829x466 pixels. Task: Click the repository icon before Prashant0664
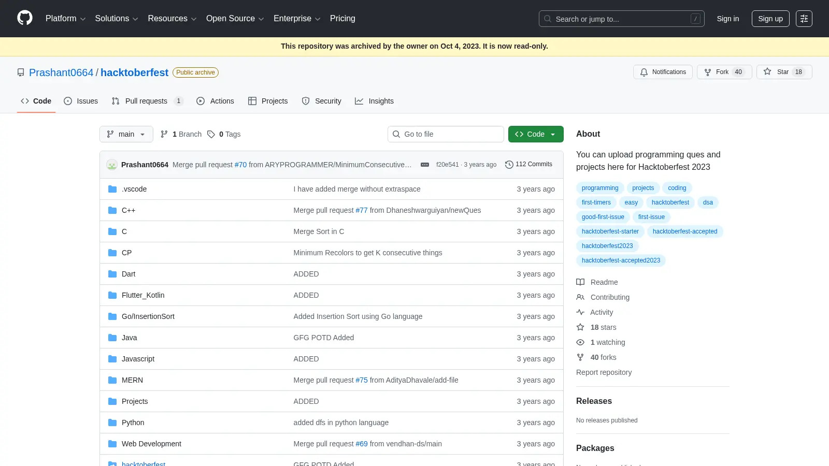coord(21,72)
